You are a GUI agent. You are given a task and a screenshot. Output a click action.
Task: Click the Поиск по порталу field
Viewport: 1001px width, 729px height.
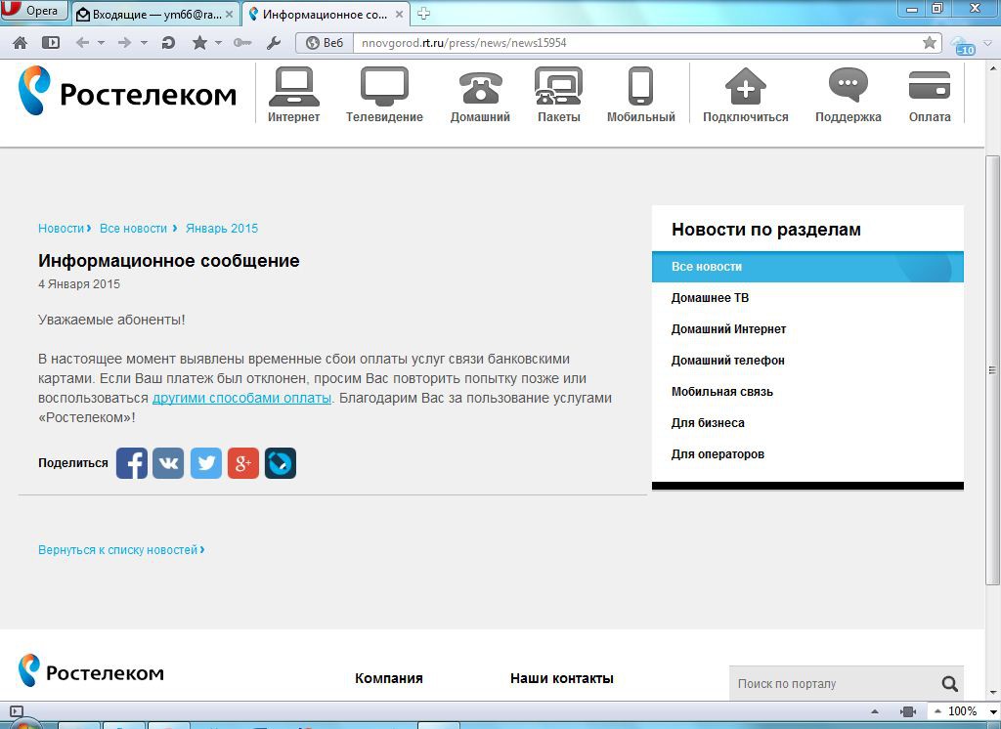pos(835,684)
